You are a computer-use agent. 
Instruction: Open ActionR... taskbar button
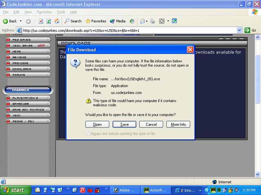click(155, 190)
